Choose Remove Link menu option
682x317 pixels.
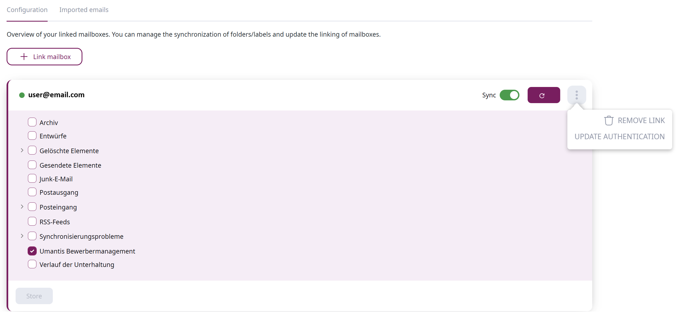click(x=641, y=120)
